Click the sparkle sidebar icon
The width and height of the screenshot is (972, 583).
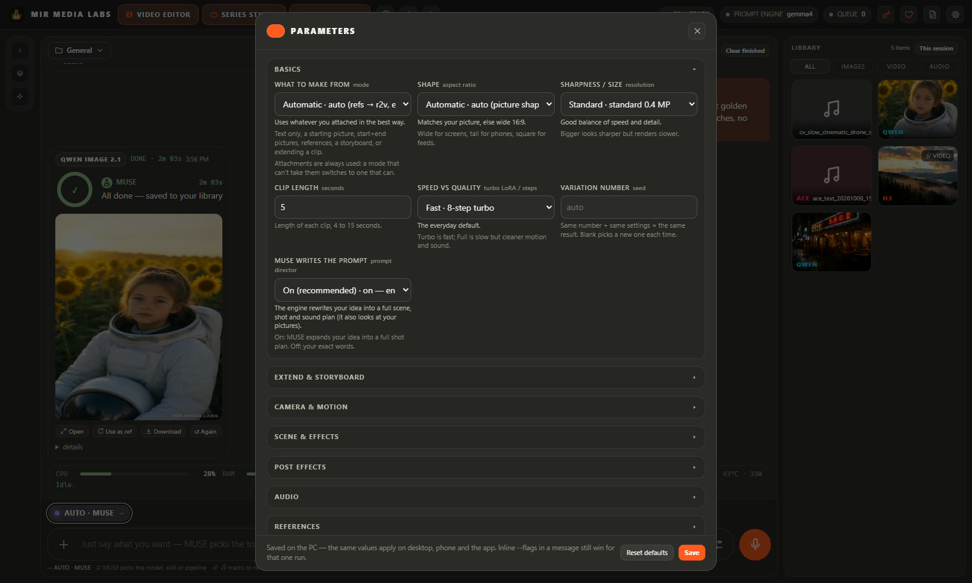pos(19,97)
